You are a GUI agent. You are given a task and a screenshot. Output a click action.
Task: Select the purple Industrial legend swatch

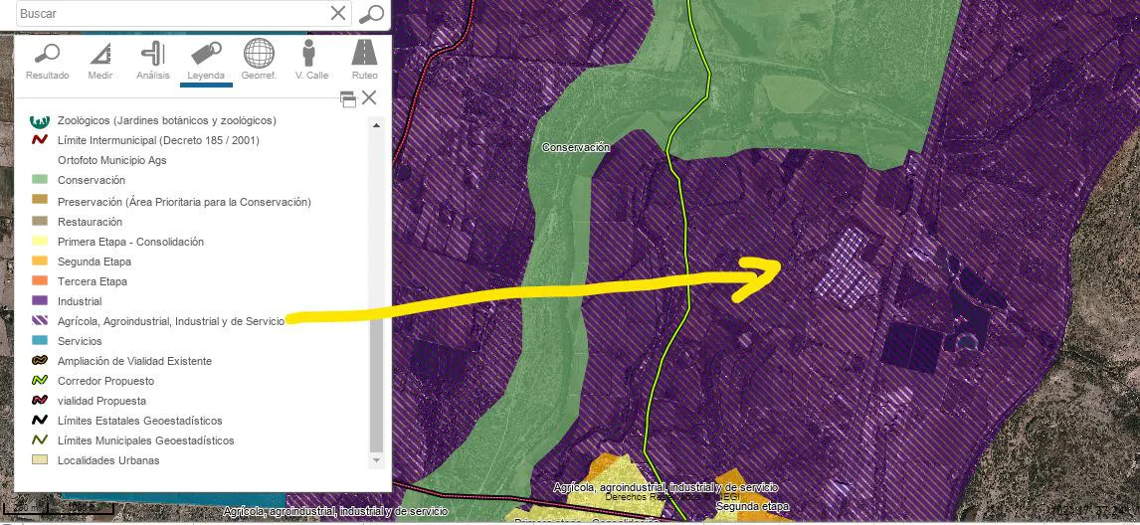coord(40,301)
